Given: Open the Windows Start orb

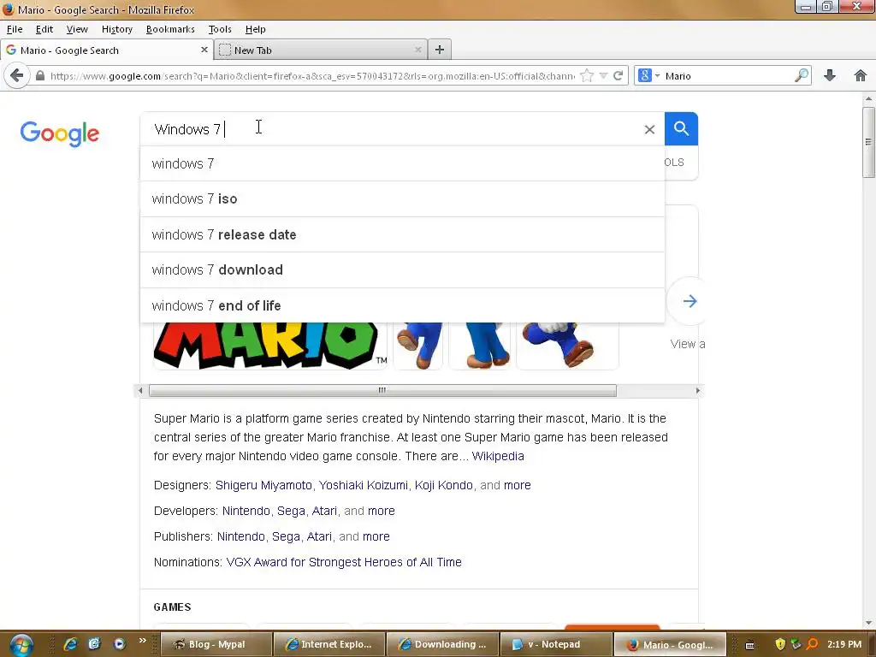Looking at the screenshot, I should pos(21,644).
